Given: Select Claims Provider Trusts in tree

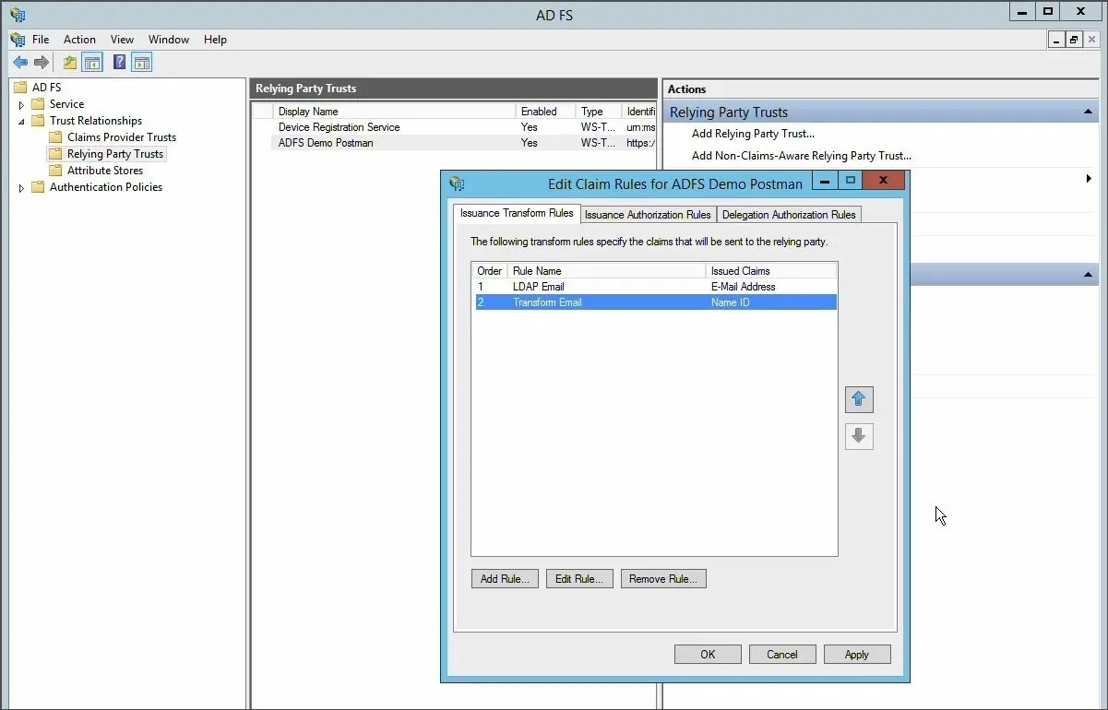Looking at the screenshot, I should point(121,137).
